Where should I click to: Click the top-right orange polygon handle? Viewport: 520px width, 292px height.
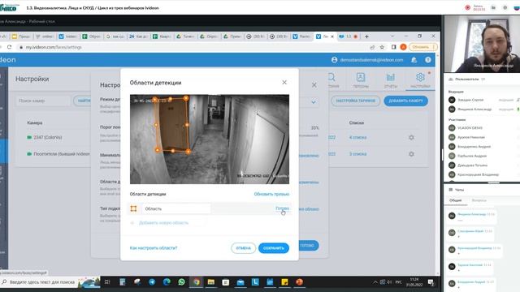(x=186, y=98)
